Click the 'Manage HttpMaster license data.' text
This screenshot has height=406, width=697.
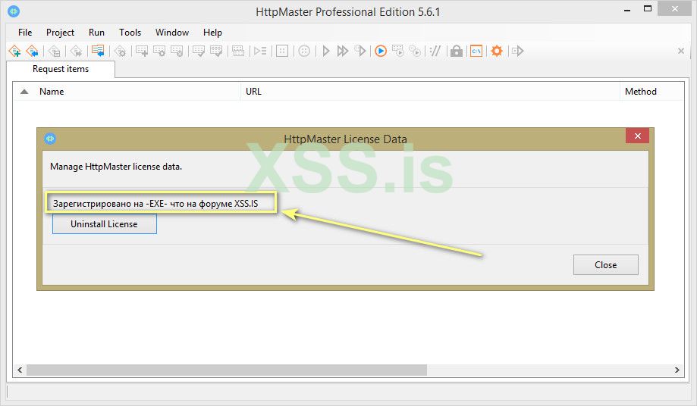pyautogui.click(x=116, y=167)
